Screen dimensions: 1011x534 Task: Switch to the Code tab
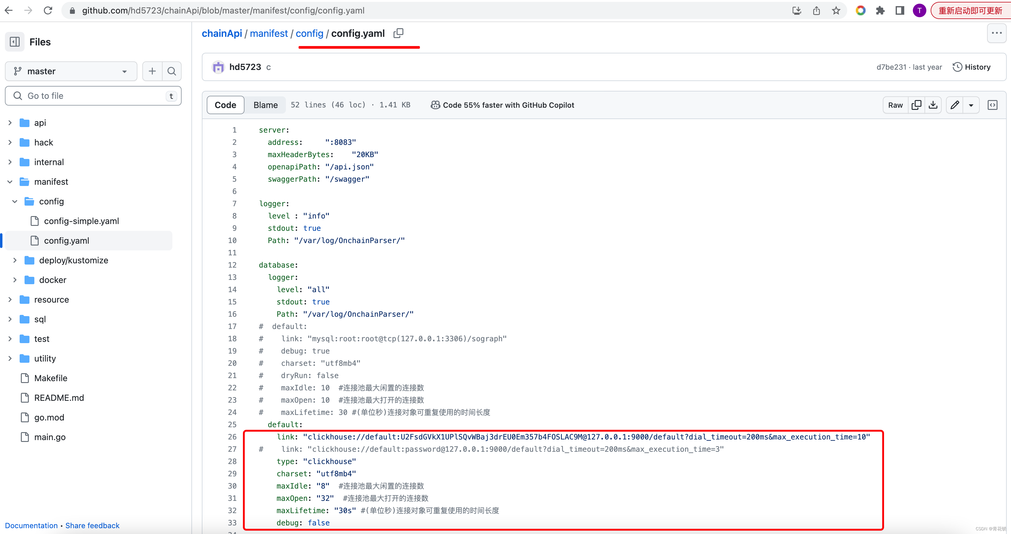pos(225,105)
